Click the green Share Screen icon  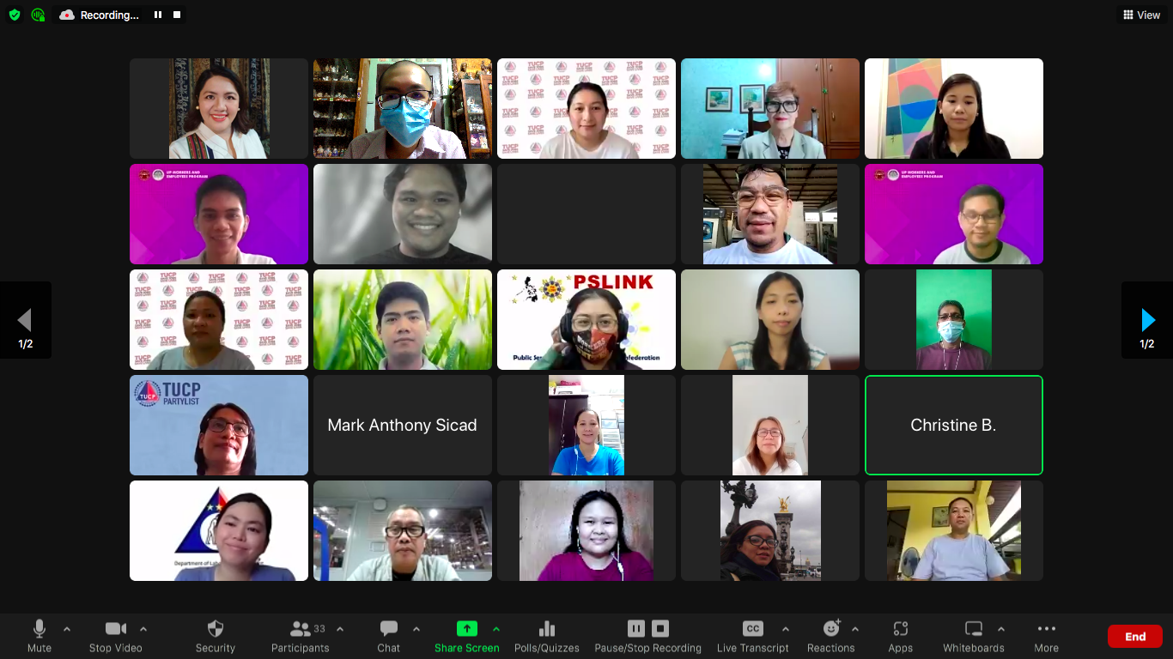tap(466, 629)
